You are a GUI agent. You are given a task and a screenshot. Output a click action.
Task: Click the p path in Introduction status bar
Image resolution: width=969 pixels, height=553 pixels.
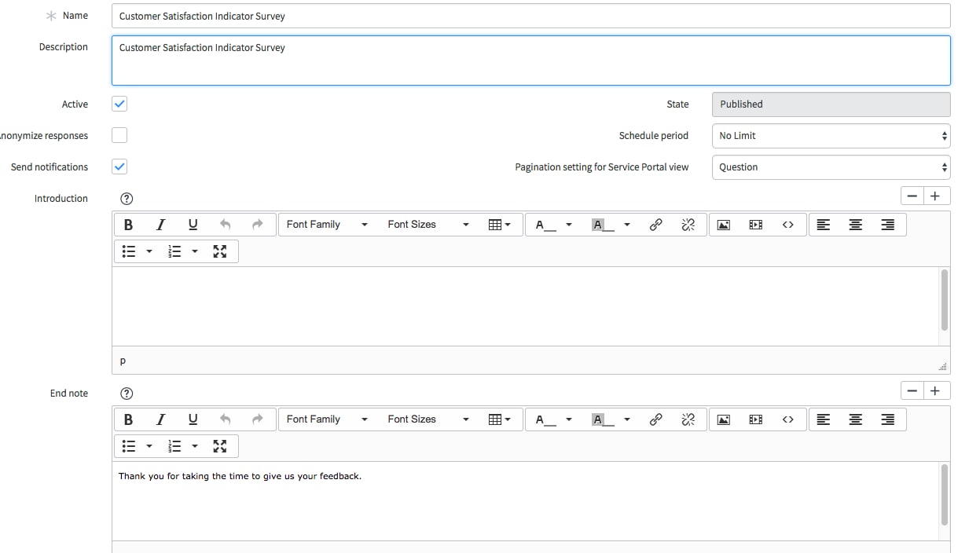[x=123, y=361]
